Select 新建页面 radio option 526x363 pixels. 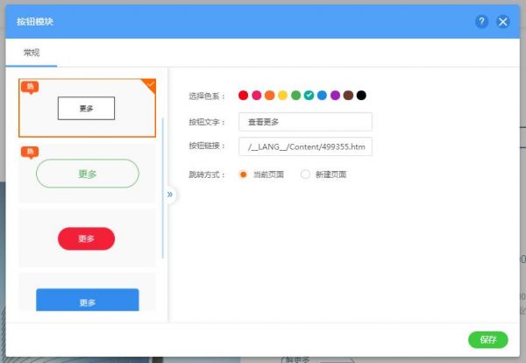[x=305, y=174]
